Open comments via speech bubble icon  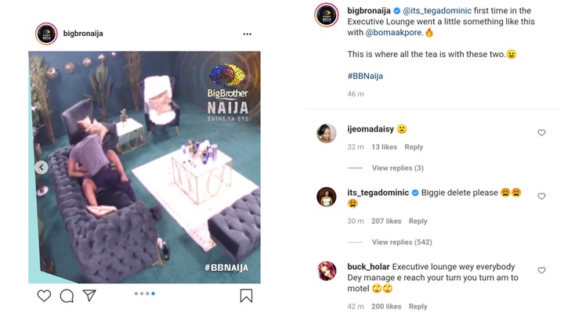click(x=67, y=296)
